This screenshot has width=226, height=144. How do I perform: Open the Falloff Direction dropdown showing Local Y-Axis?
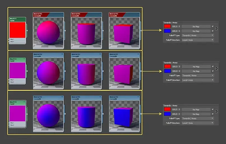coord(198,123)
